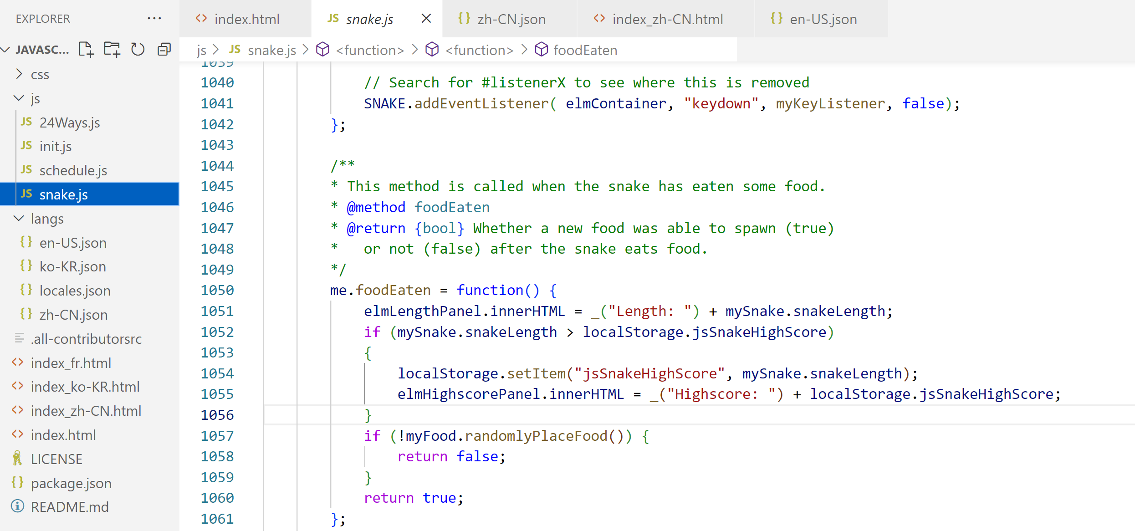Open the README.md info icon
Image resolution: width=1135 pixels, height=531 pixels.
click(17, 506)
